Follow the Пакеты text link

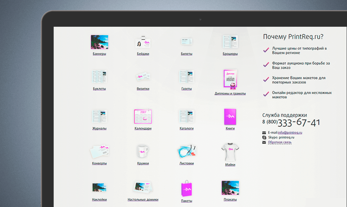tap(187, 201)
